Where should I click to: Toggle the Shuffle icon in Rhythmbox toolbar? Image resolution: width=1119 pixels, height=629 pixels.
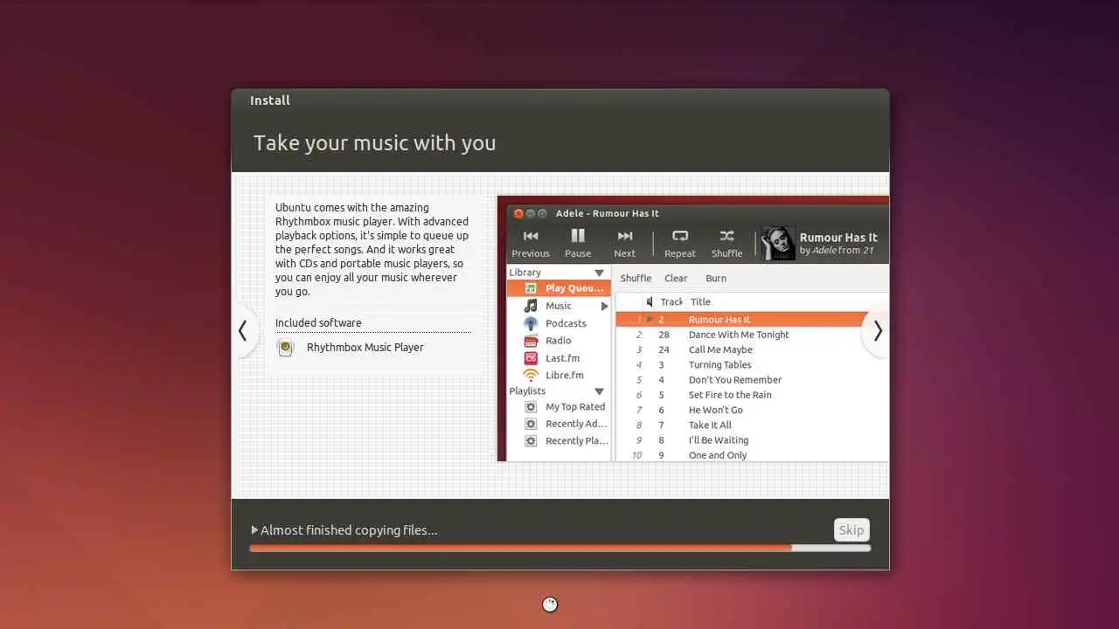coord(726,236)
